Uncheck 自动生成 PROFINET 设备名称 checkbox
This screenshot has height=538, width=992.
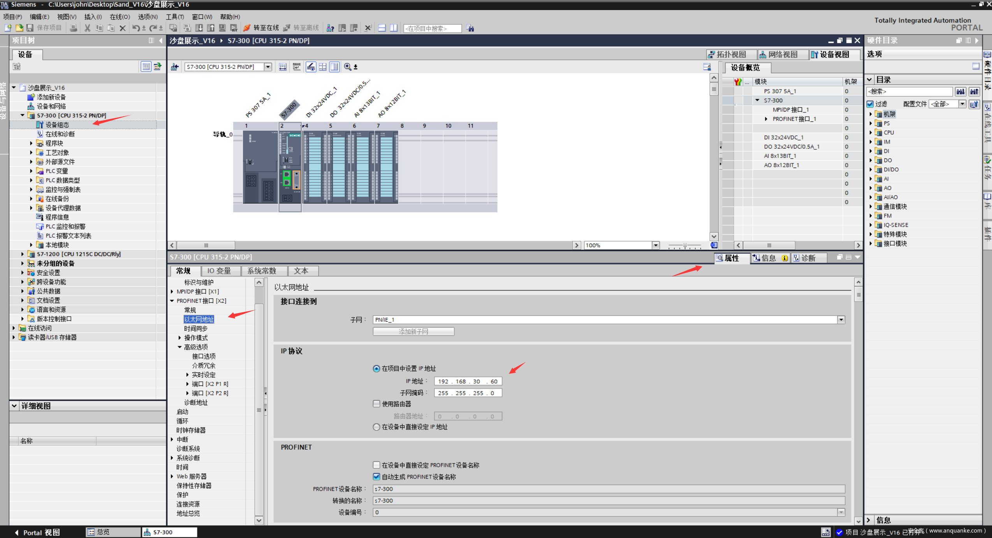click(x=376, y=477)
